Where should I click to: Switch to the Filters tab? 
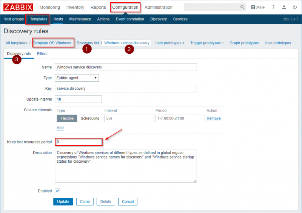coord(42,54)
